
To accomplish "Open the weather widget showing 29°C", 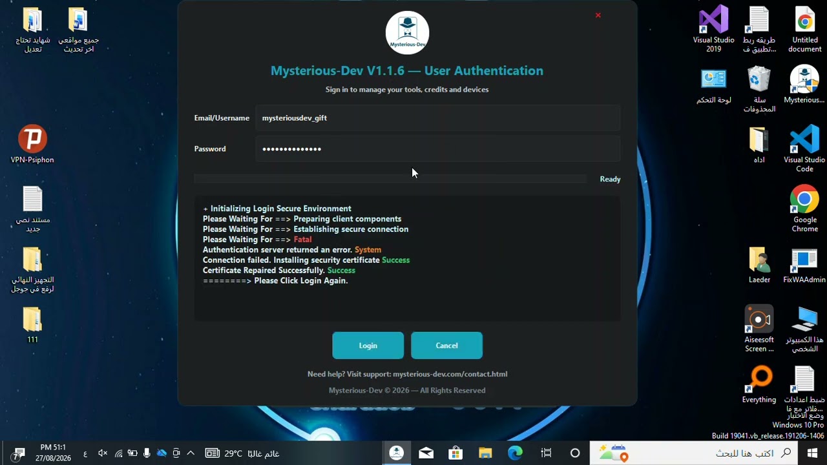I will tap(242, 453).
